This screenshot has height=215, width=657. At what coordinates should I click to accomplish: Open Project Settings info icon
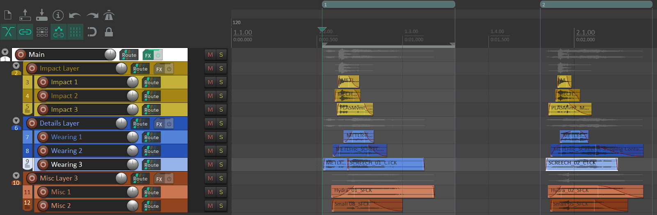point(58,16)
